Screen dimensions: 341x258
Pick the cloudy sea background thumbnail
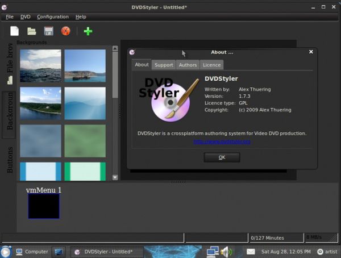pyautogui.click(x=40, y=66)
